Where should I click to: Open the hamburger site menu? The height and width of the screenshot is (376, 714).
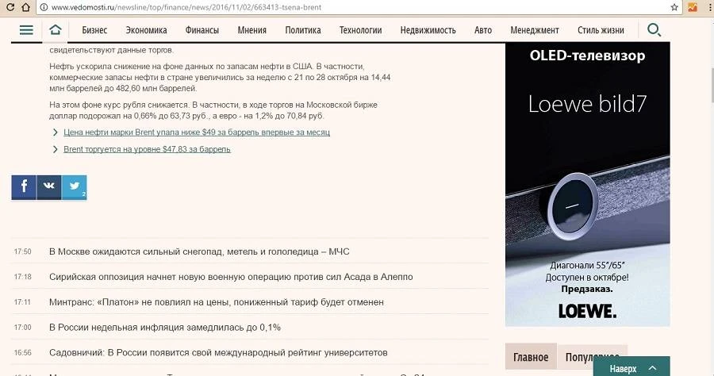tap(26, 30)
